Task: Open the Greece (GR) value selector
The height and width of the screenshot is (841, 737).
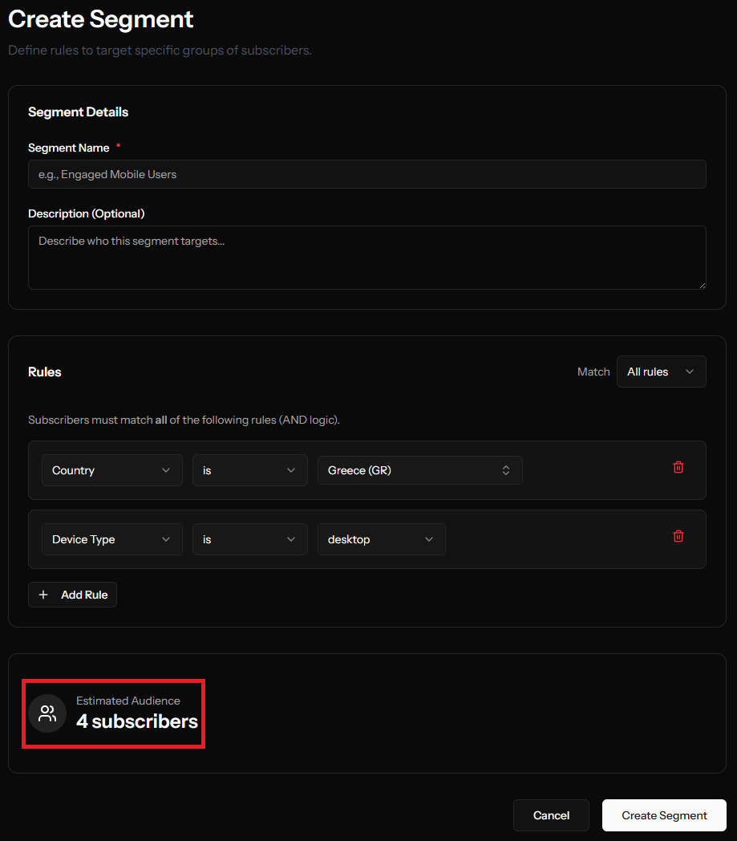Action: 419,470
